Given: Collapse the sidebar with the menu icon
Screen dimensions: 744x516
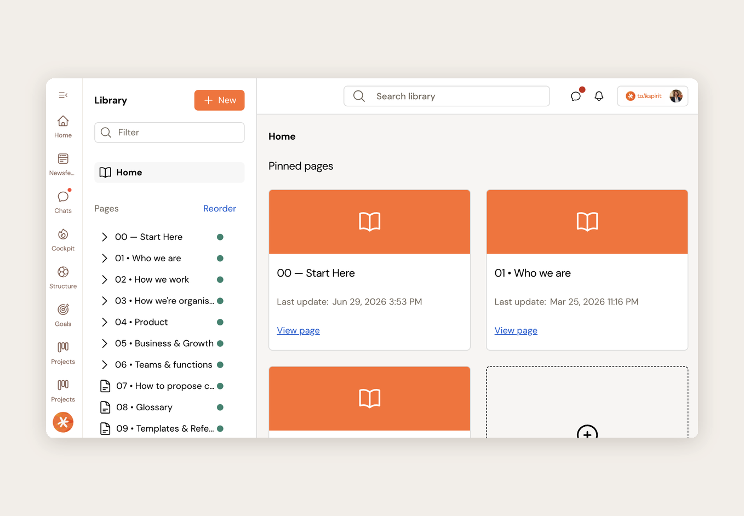Looking at the screenshot, I should (63, 95).
